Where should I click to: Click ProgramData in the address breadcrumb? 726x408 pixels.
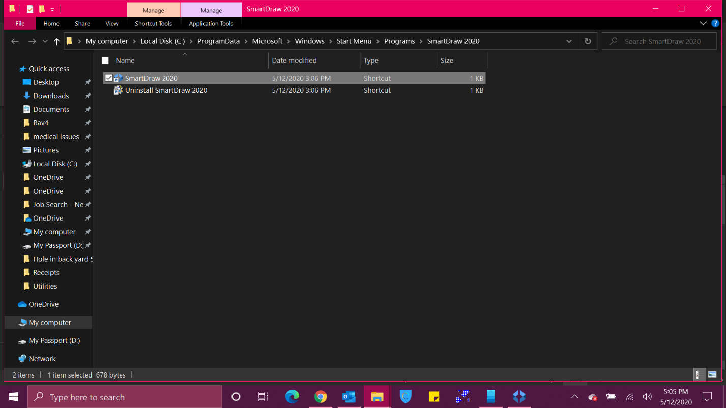click(x=218, y=41)
